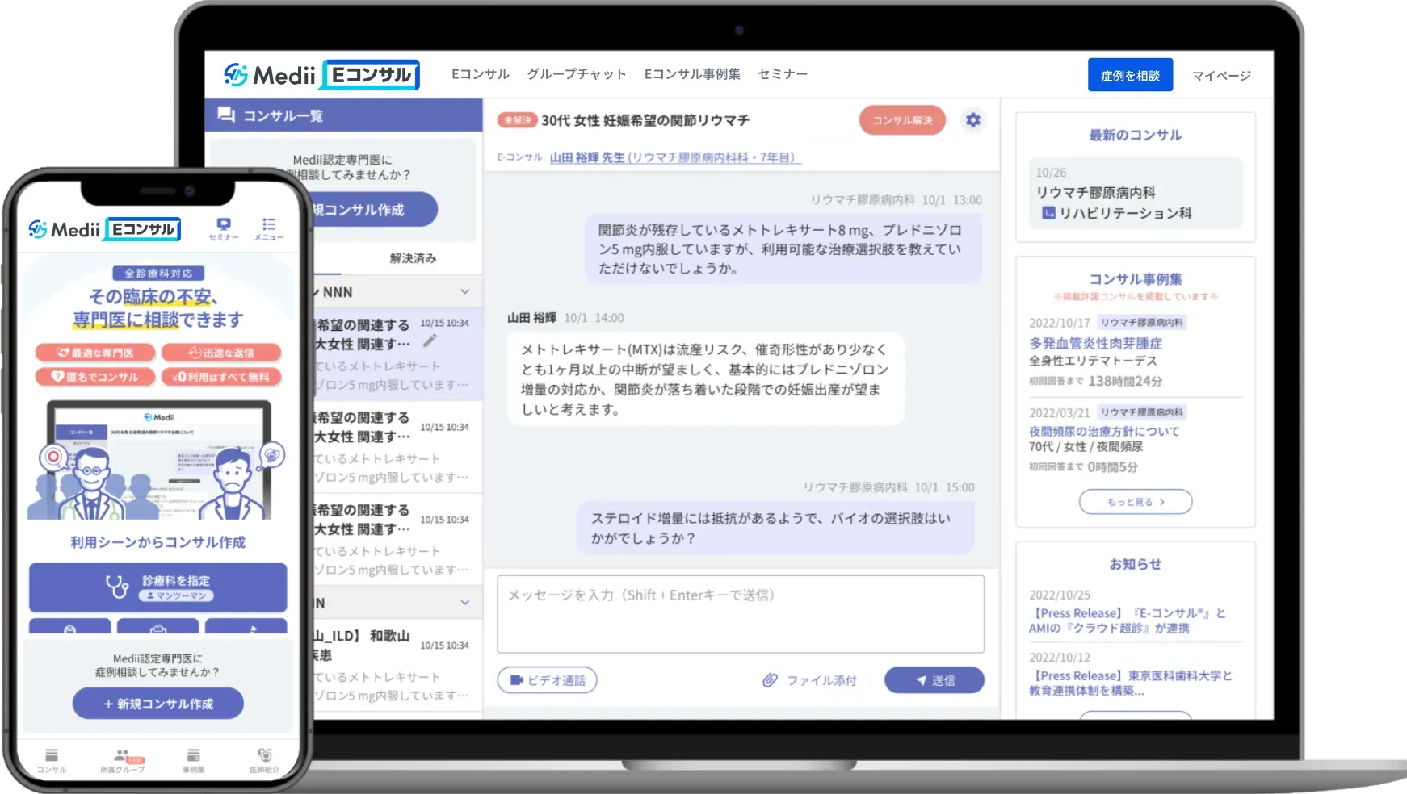Click + 新規コンサル作成 on the phone
1407x794 pixels.
pos(158,704)
